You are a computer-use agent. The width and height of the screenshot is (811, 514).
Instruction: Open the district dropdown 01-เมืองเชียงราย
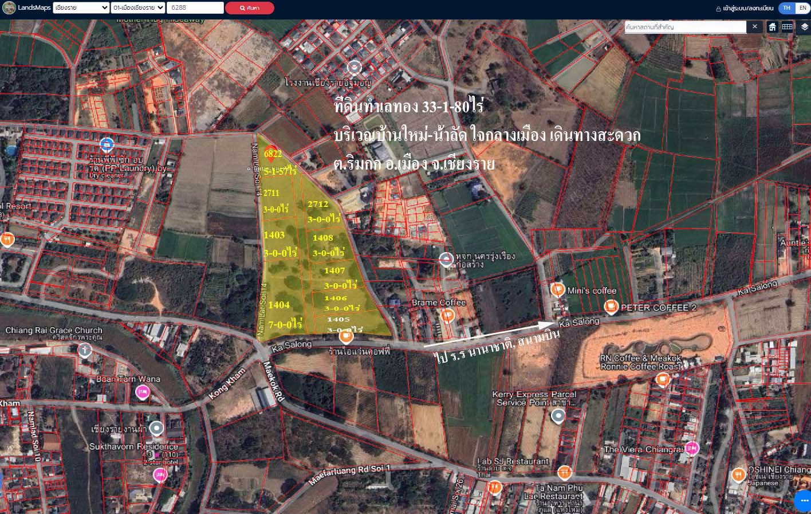click(138, 8)
